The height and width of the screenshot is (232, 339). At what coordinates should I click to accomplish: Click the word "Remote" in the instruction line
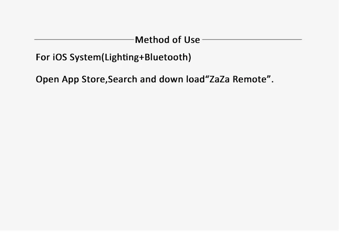250,79
